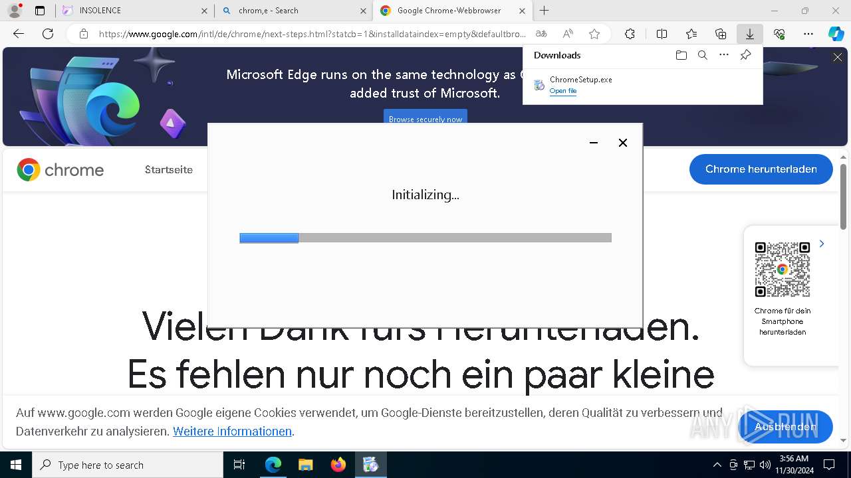Close the INSOLENCE tab
The width and height of the screenshot is (851, 478).
[204, 11]
